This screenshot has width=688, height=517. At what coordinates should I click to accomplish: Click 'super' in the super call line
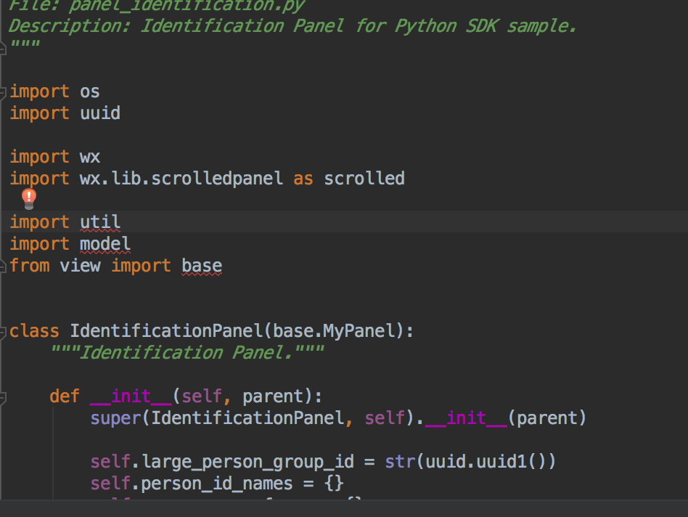pyautogui.click(x=116, y=418)
